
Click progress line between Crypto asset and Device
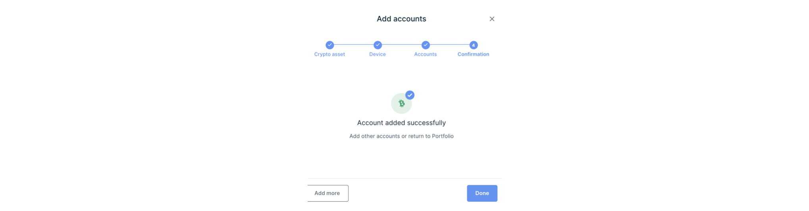(354, 44)
